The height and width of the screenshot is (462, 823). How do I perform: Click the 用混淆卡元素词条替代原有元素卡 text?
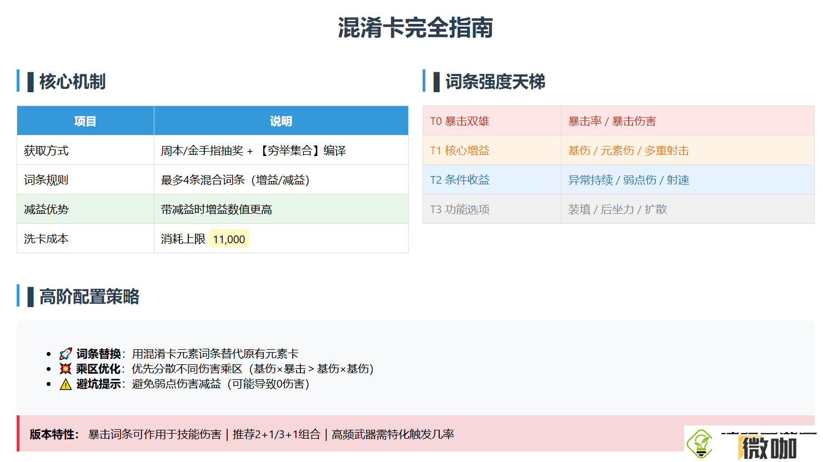(x=215, y=354)
